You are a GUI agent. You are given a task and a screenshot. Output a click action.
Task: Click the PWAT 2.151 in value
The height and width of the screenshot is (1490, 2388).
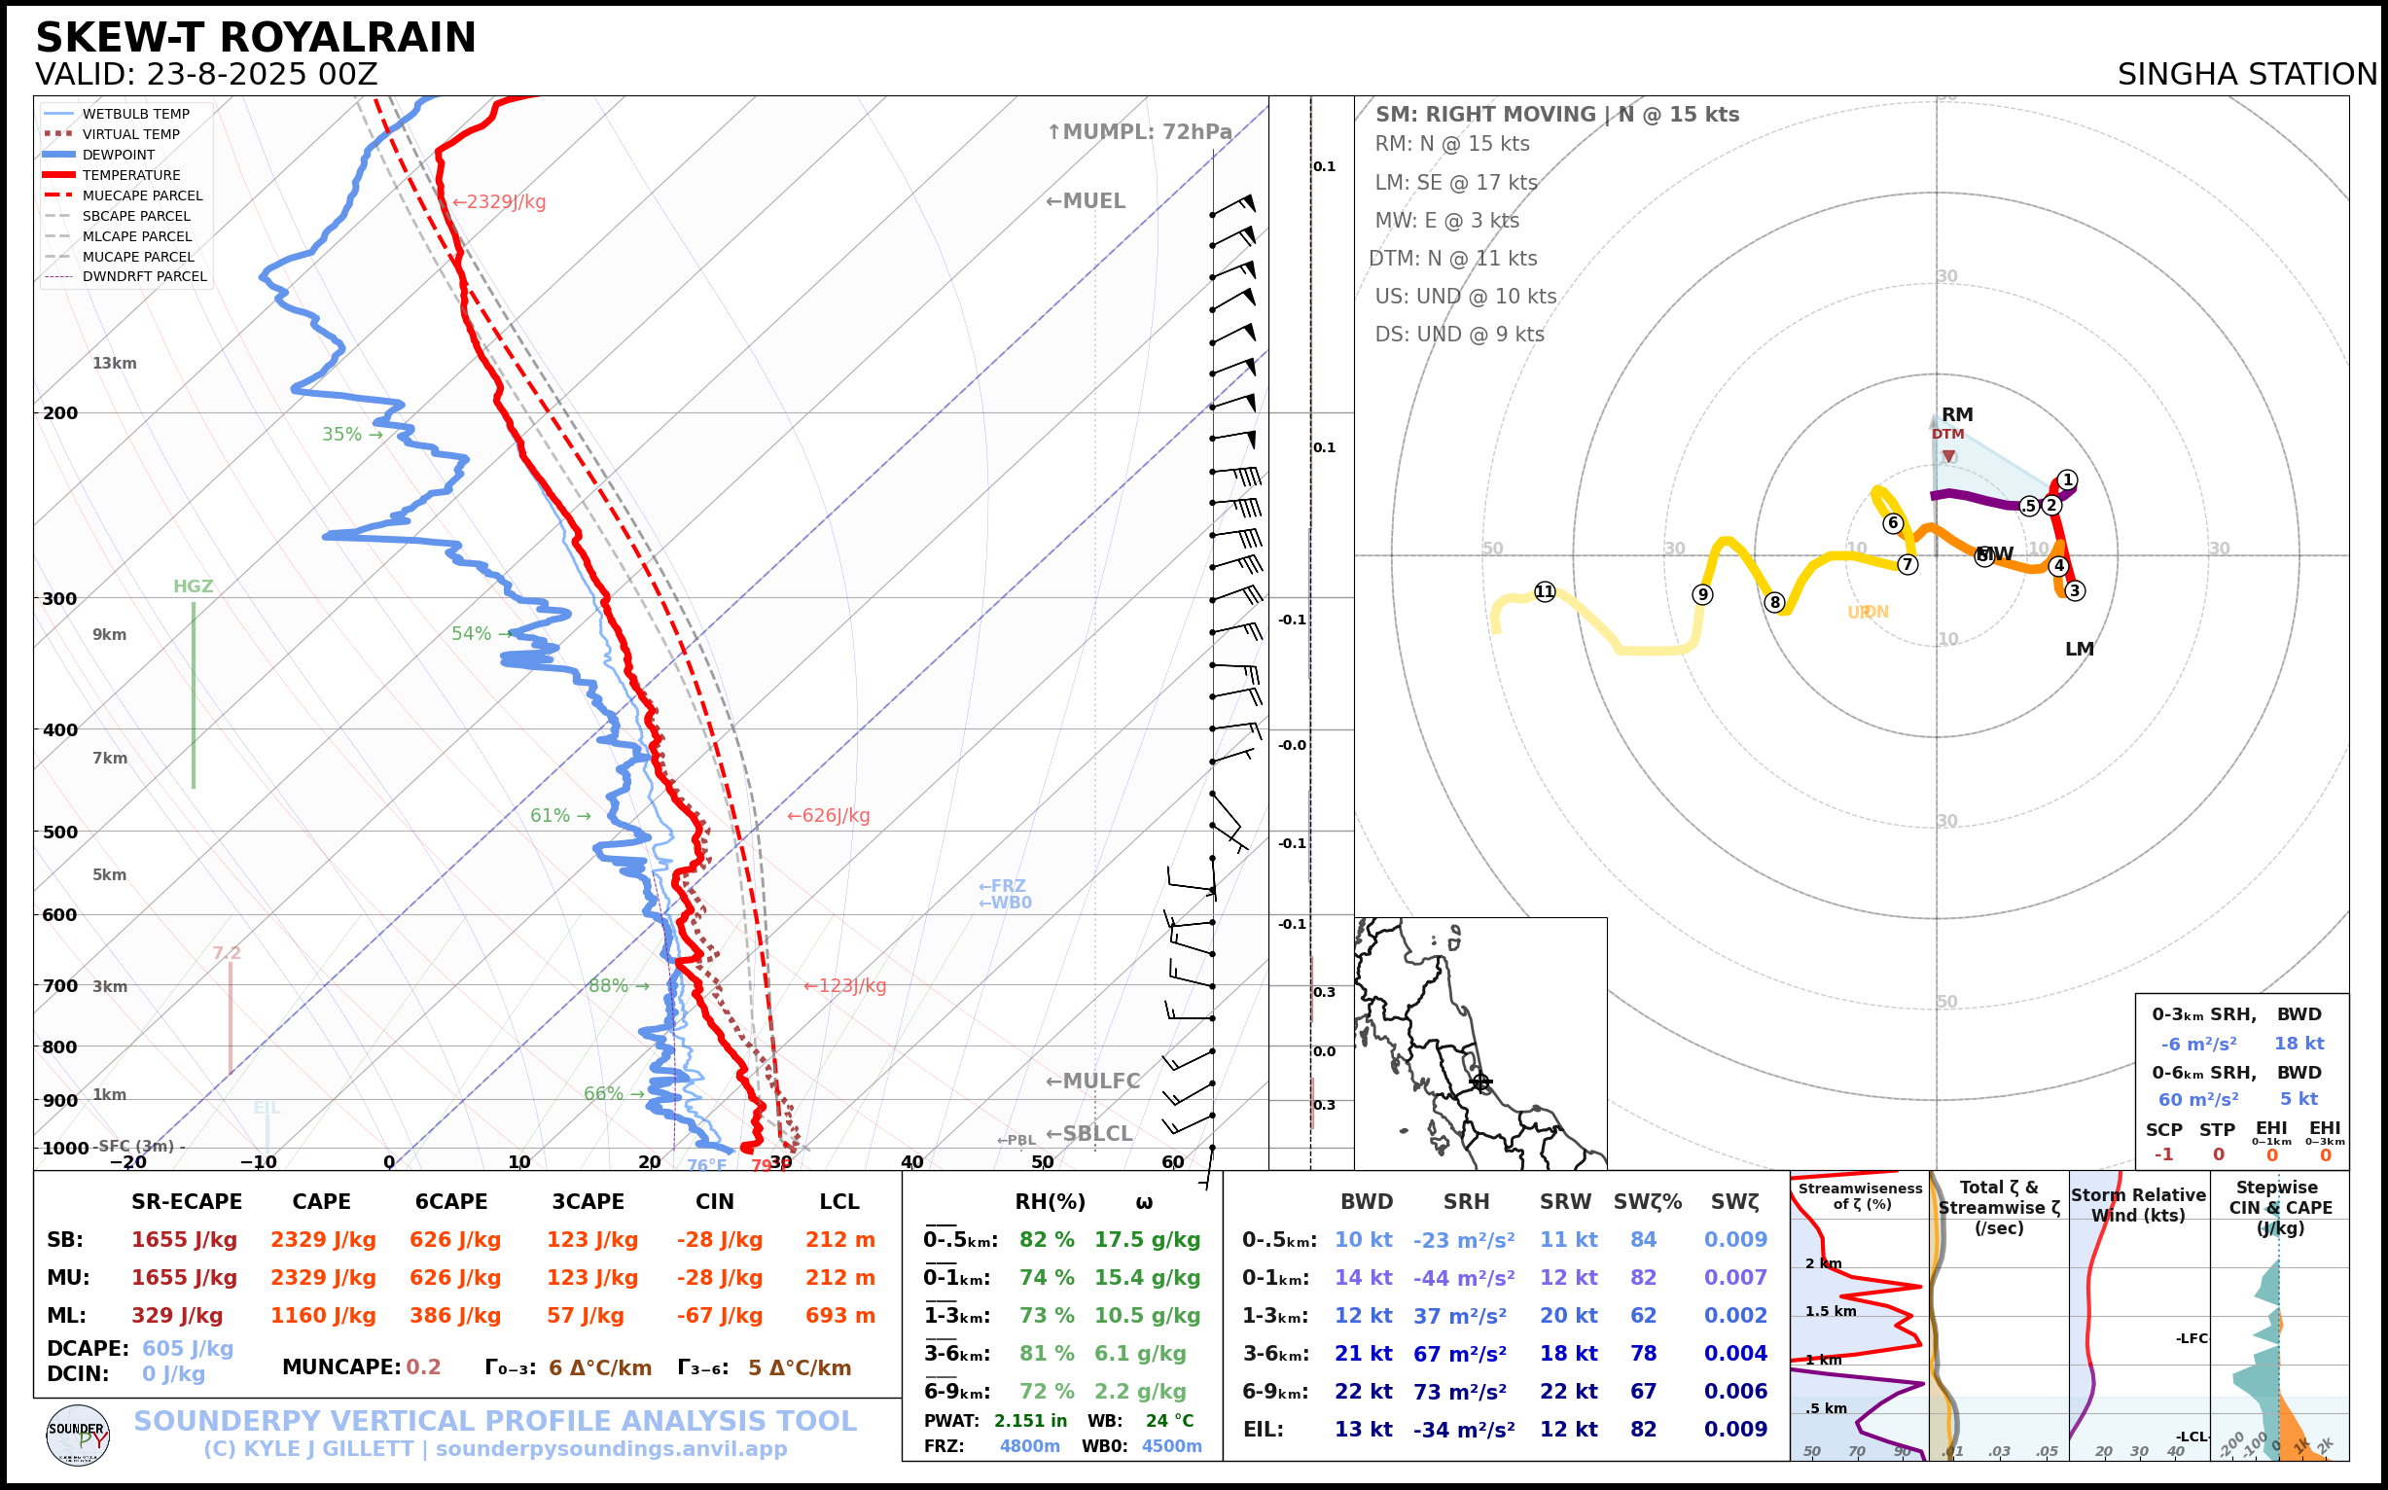point(1030,1421)
